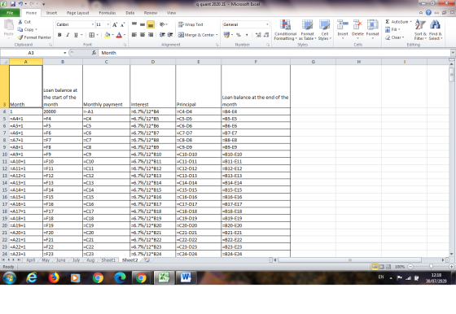
Task: Apply Percent Style
Action: (x=239, y=35)
